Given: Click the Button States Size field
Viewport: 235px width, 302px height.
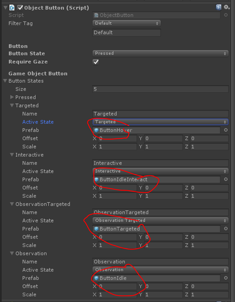Looking at the screenshot, I should pos(160,89).
